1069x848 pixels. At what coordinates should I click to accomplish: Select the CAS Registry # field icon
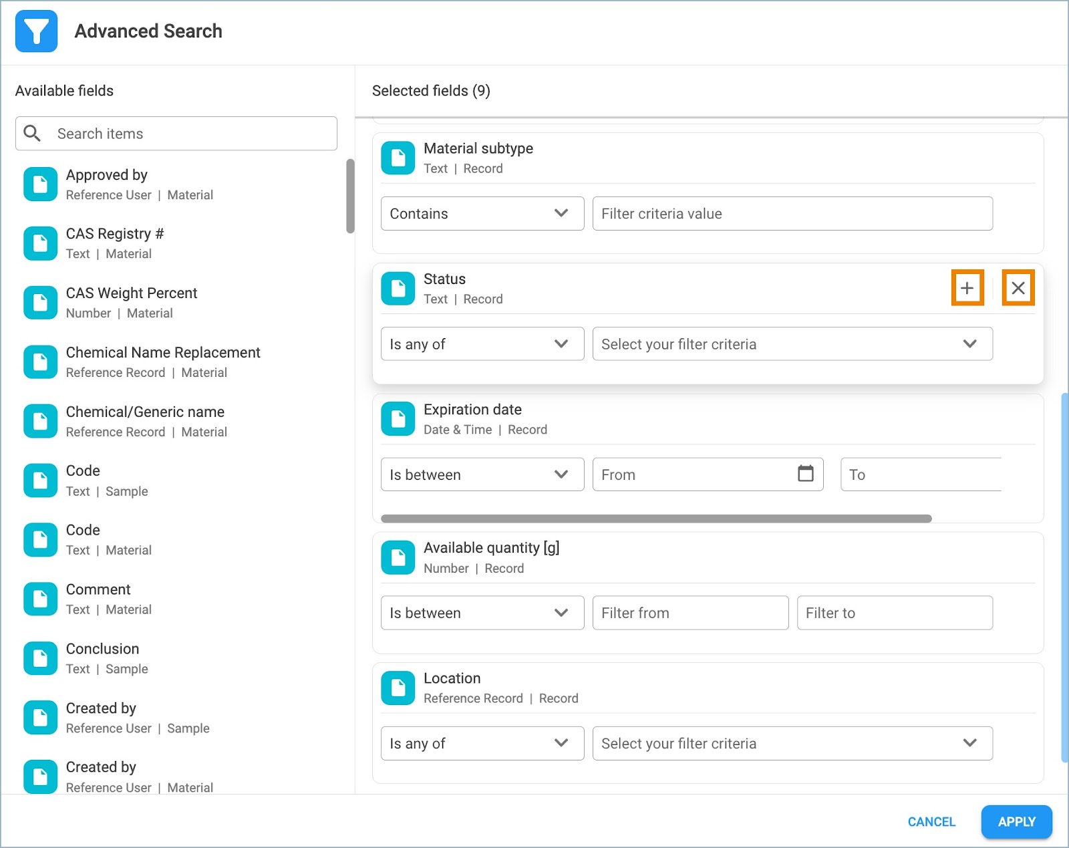click(x=40, y=243)
